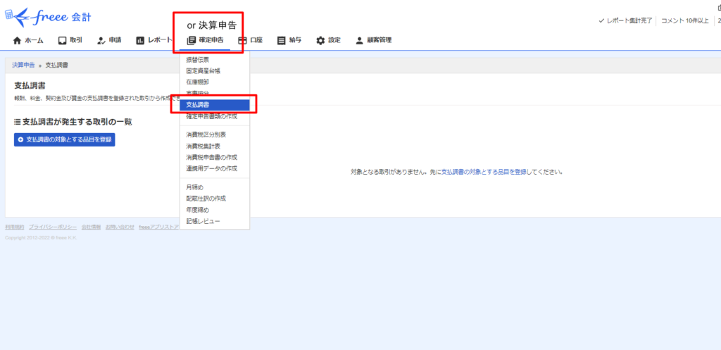The image size is (721, 350).
Task: Select 消費税区分別表 menu entry
Action: 206,135
